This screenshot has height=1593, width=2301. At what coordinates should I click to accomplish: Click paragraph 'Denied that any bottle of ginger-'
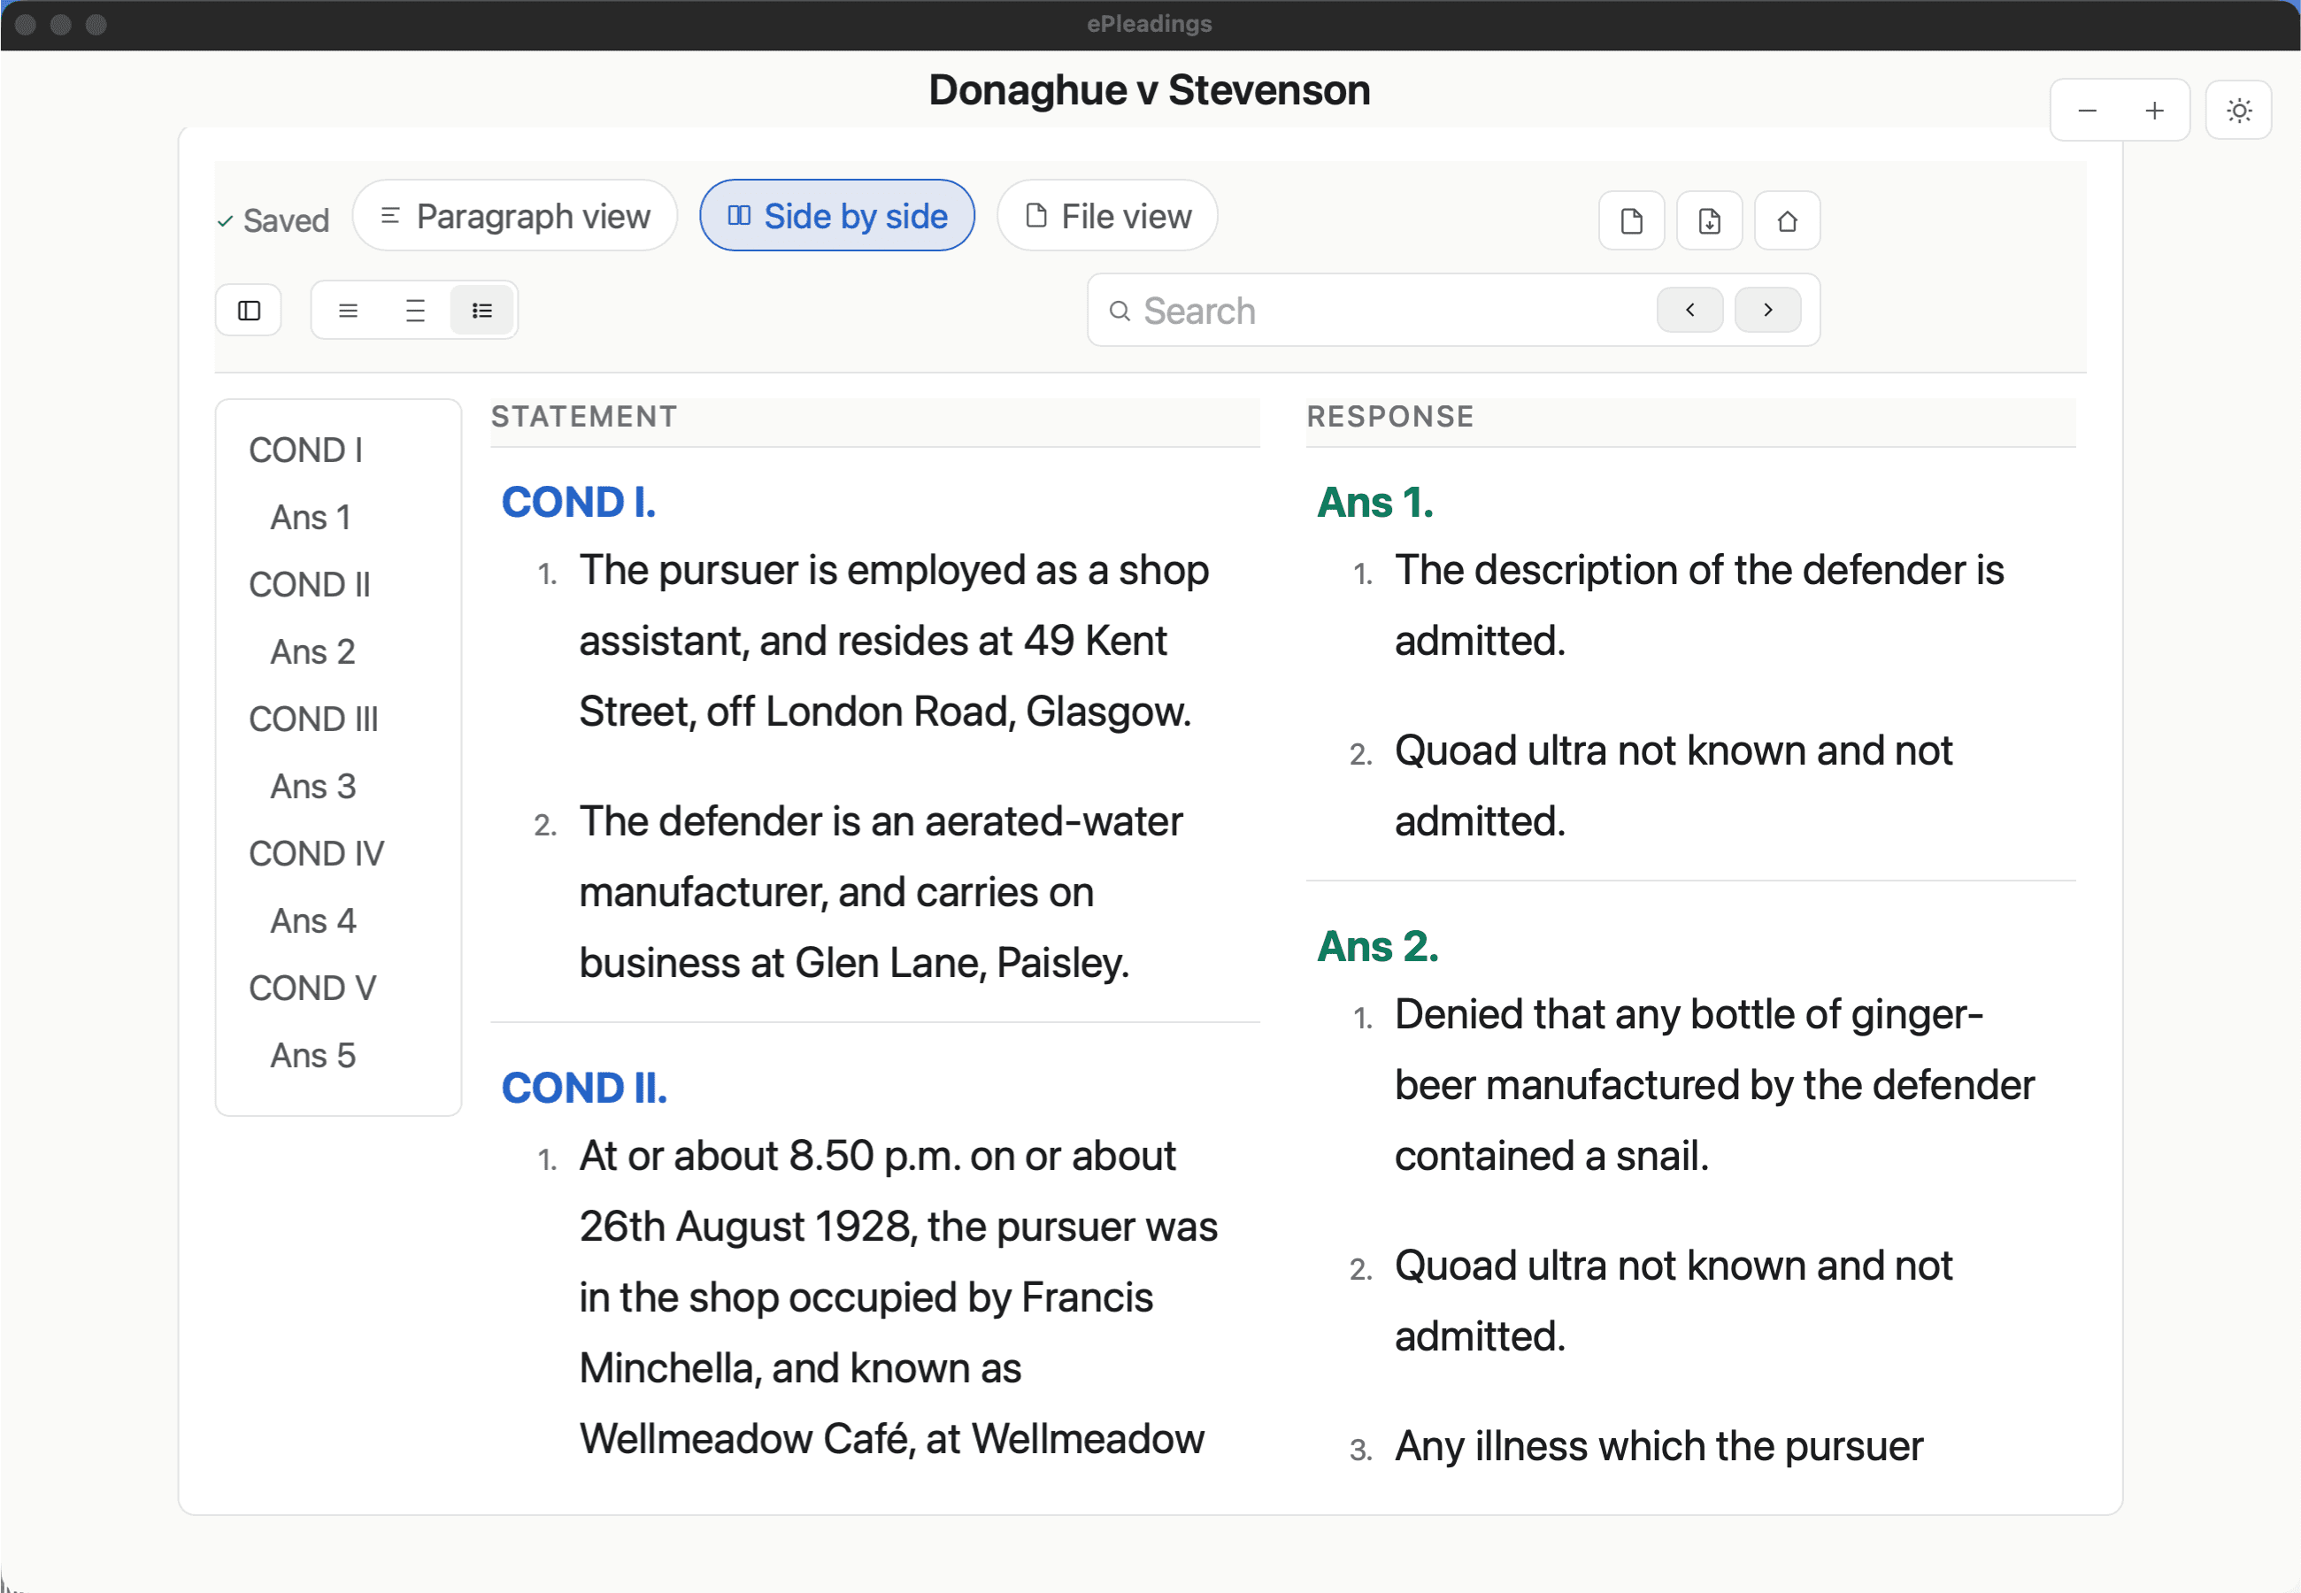tap(1714, 1085)
